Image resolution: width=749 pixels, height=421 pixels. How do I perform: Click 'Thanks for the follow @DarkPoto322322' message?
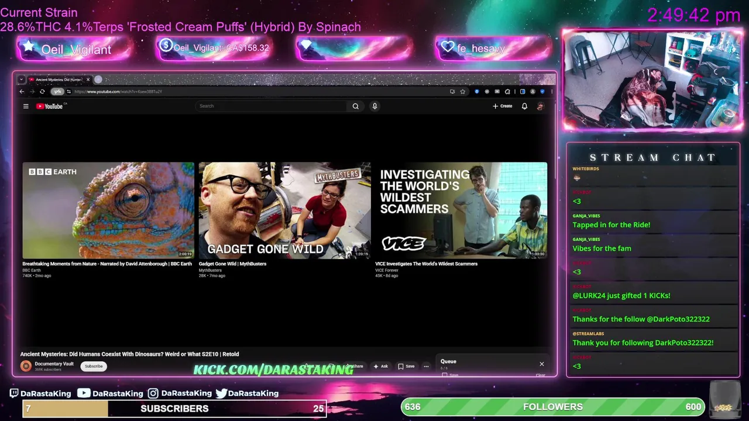pos(641,319)
